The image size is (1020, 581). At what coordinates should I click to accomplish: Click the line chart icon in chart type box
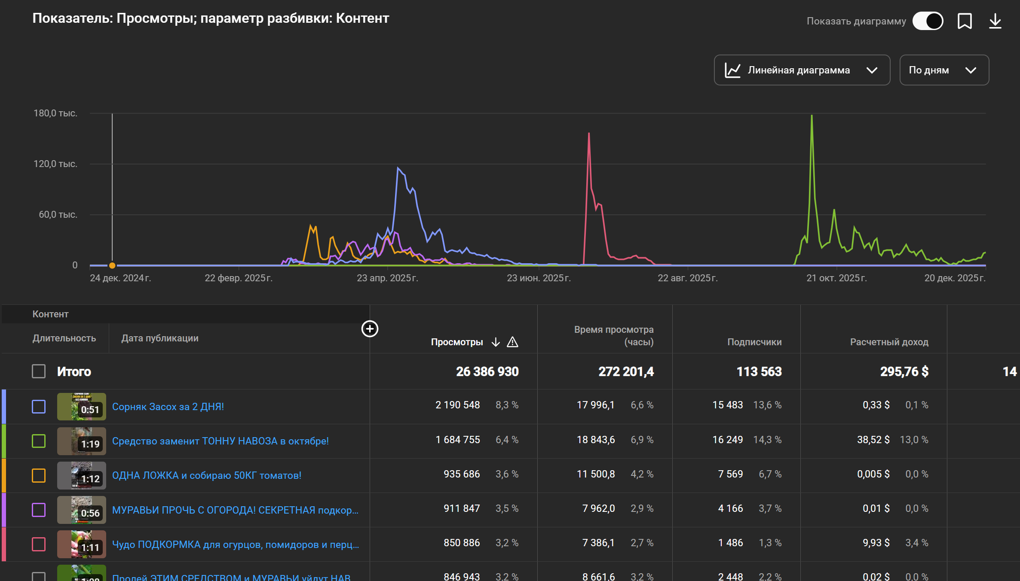pyautogui.click(x=732, y=70)
